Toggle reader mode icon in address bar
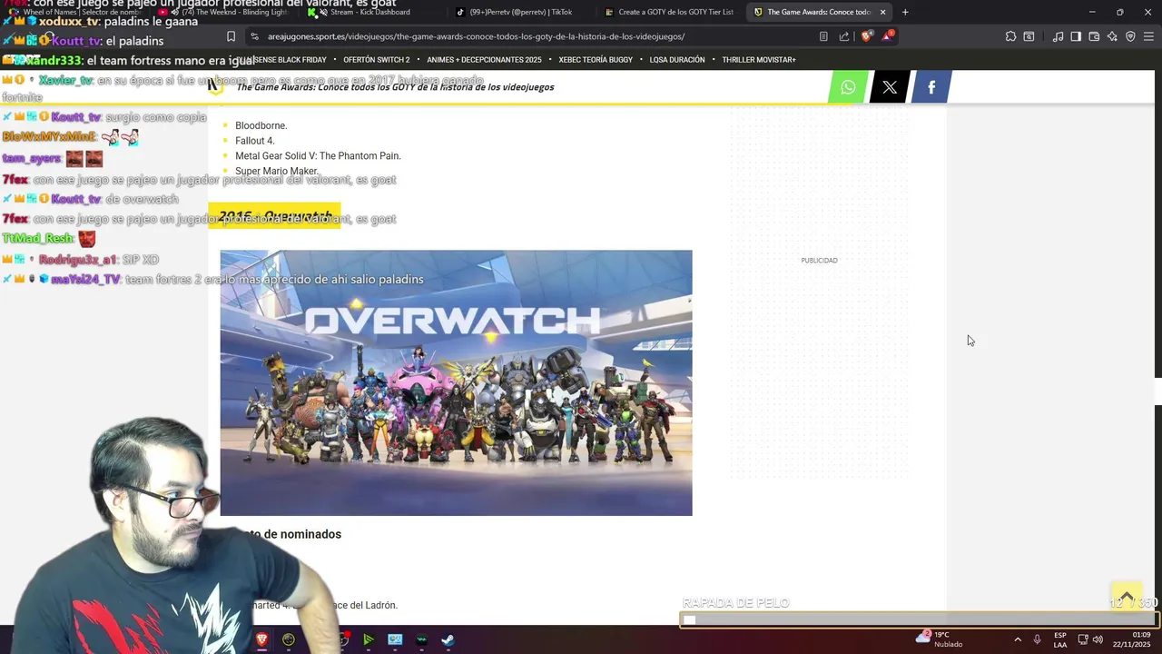 click(x=823, y=36)
